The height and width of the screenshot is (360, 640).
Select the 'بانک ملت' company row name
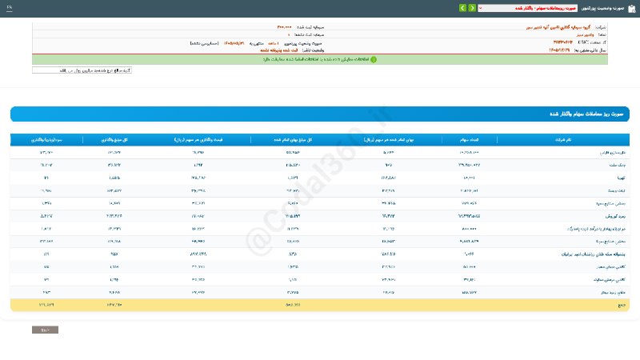pyautogui.click(x=617, y=166)
